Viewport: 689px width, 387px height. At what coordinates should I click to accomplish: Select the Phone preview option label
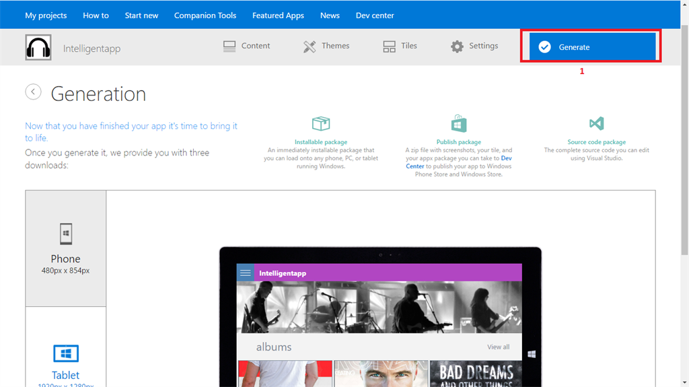coord(65,258)
